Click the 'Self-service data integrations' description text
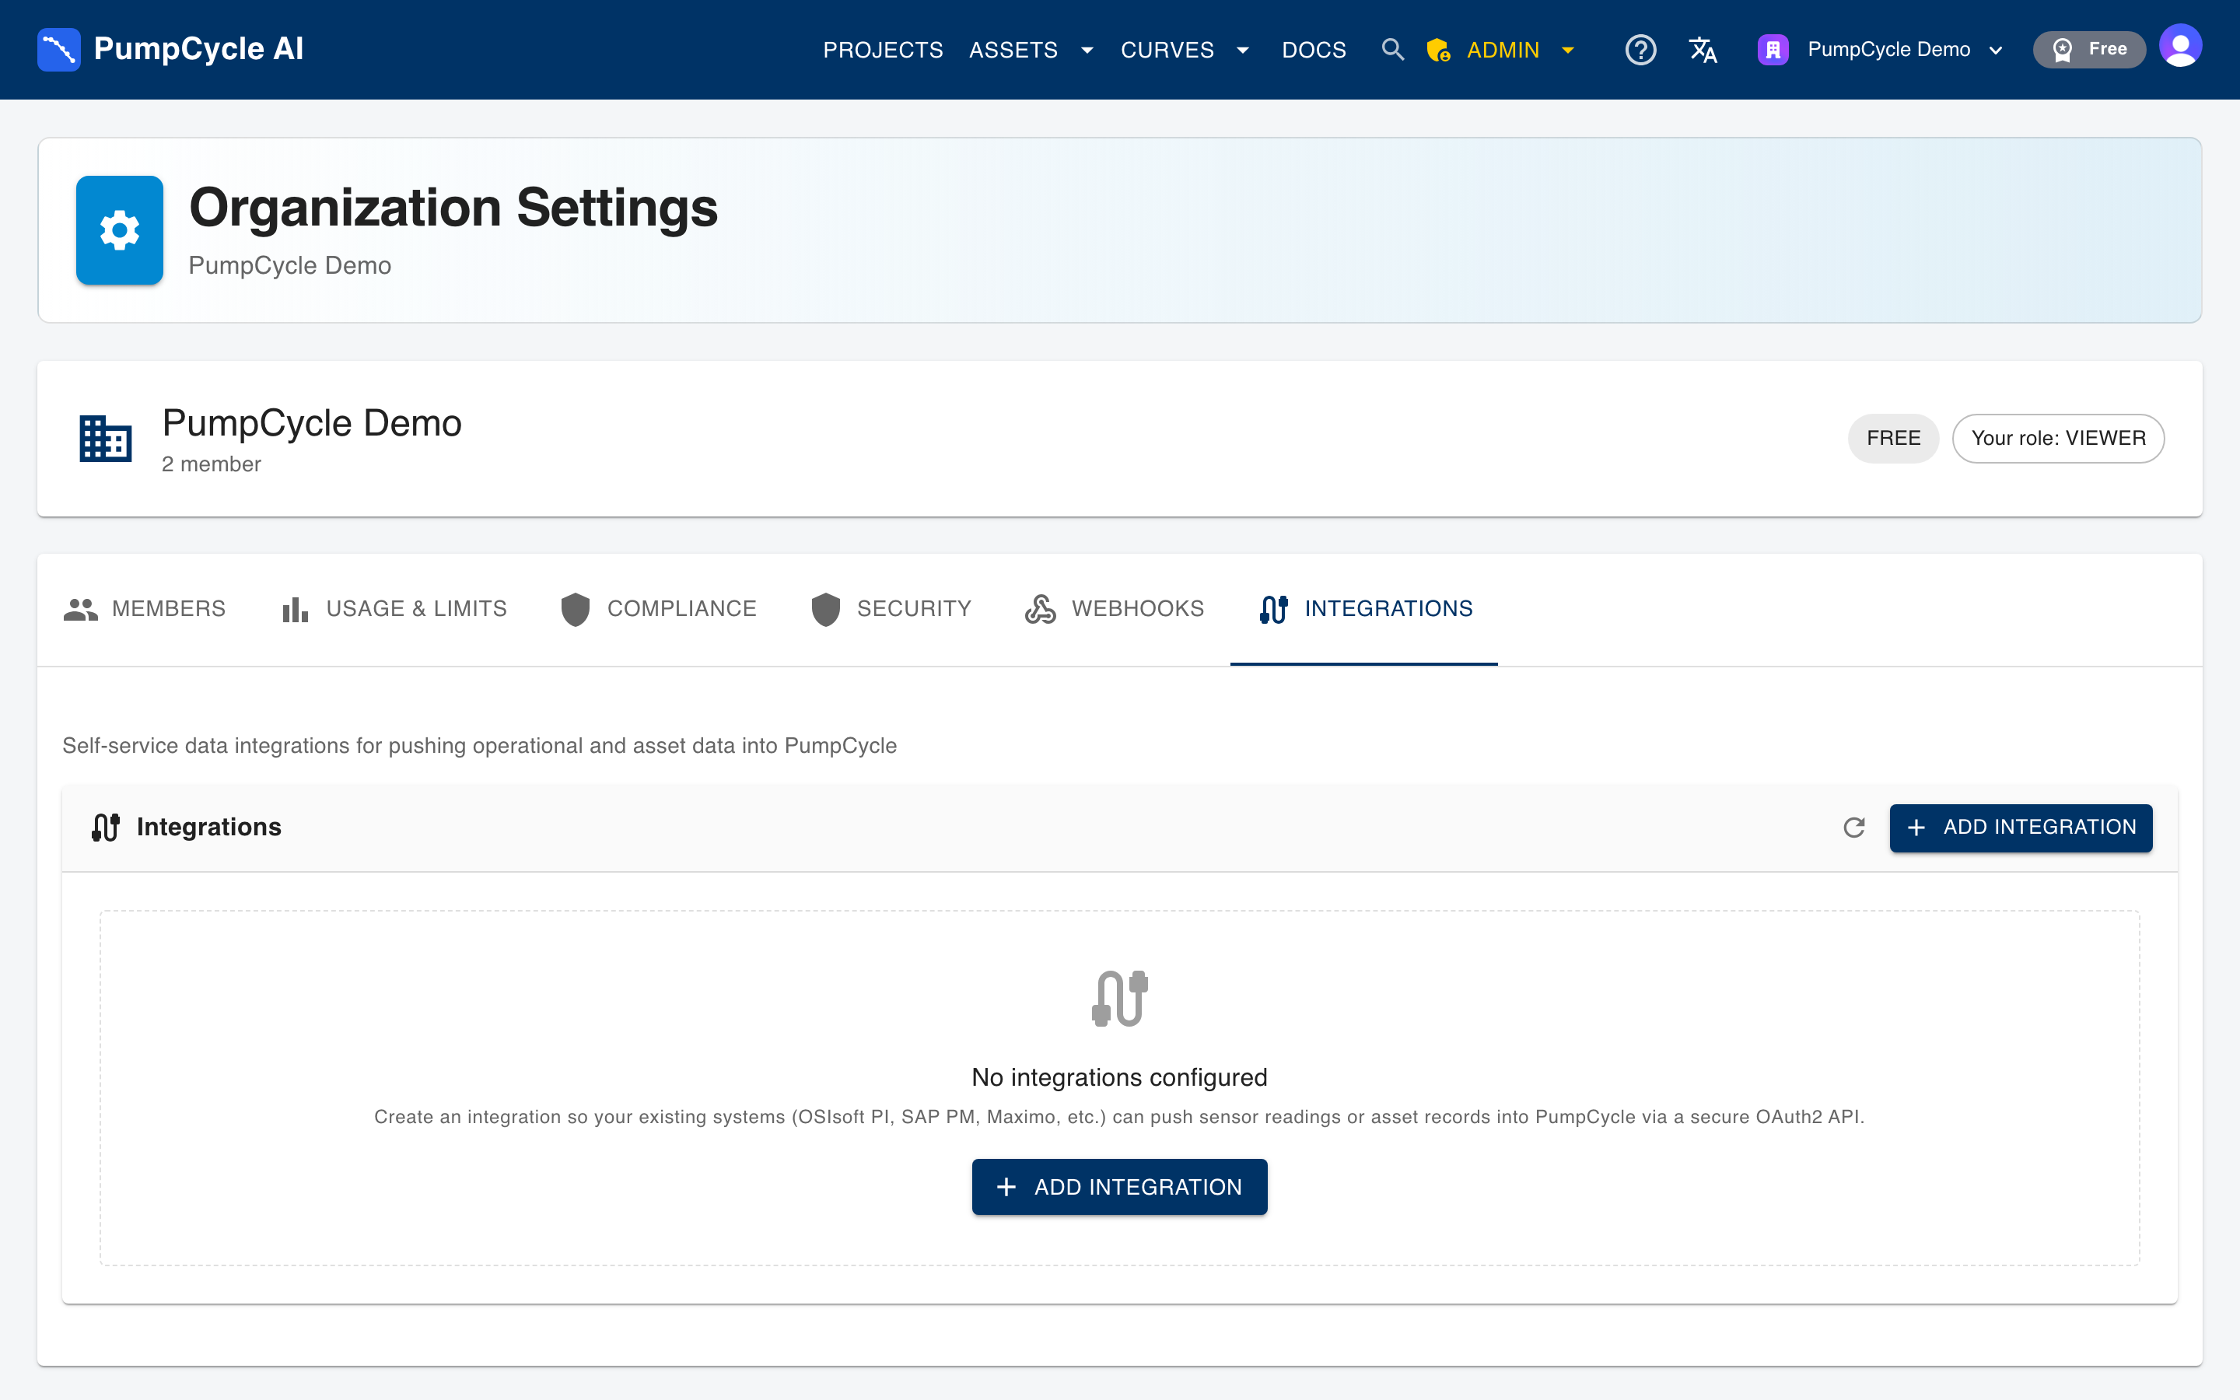 479,745
